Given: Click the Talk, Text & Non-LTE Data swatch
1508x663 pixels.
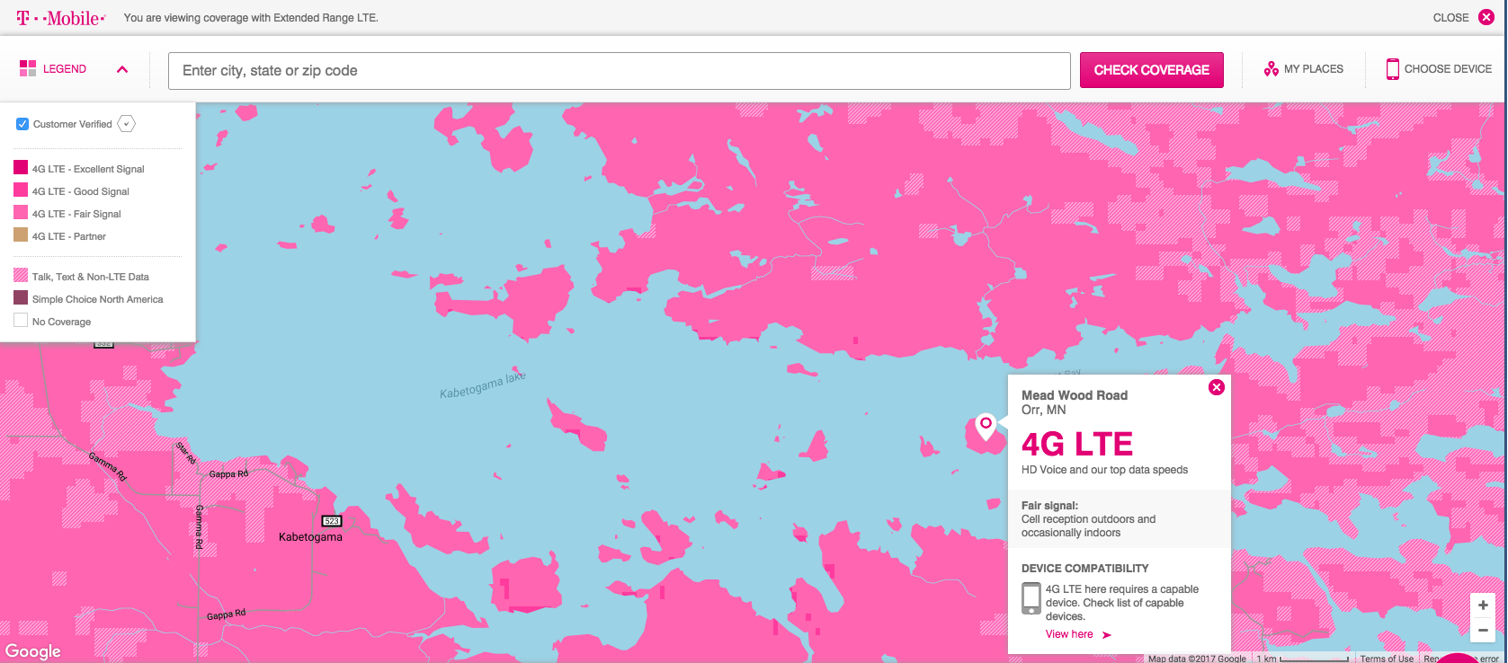Looking at the screenshot, I should [21, 275].
